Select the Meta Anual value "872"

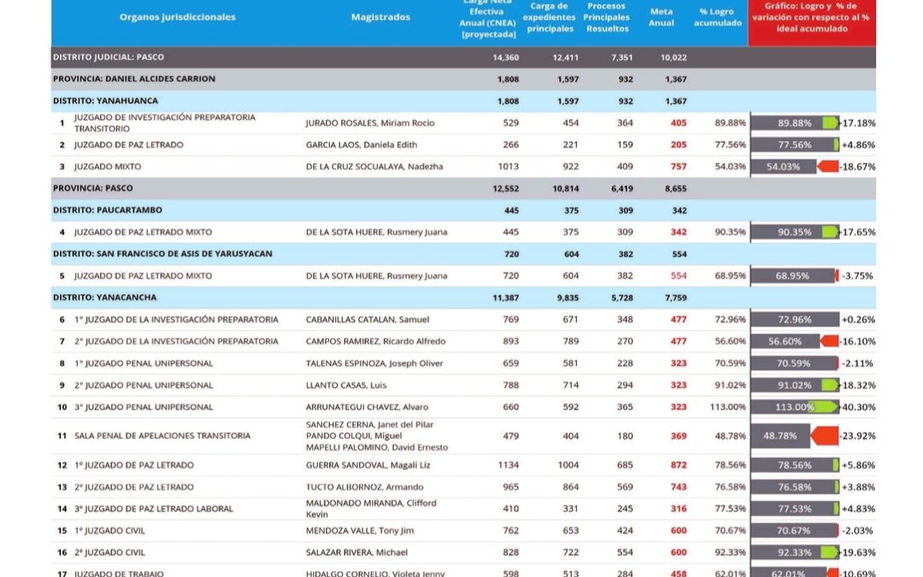[x=679, y=465]
